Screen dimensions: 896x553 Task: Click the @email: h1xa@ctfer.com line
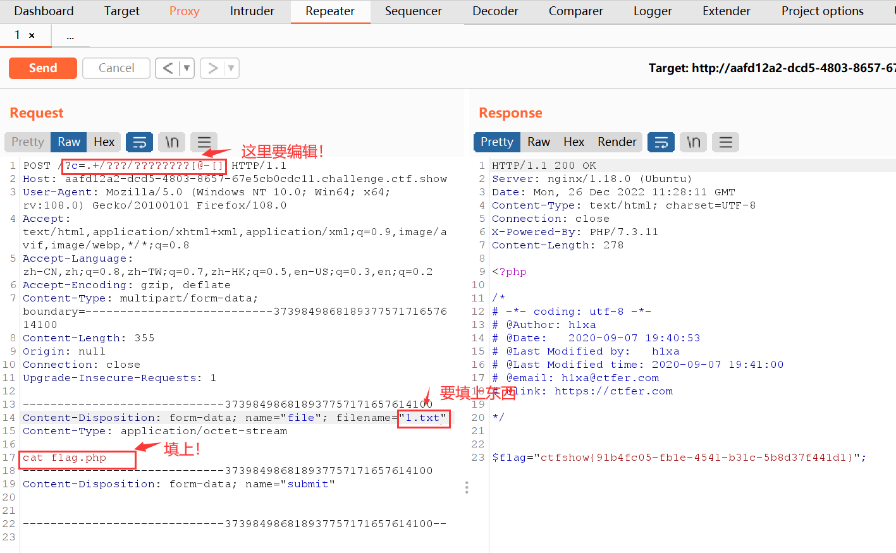click(x=575, y=378)
